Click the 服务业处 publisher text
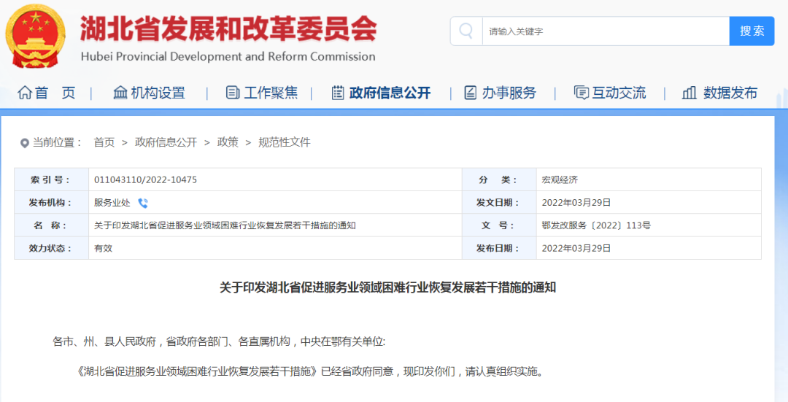788x402 pixels. pos(112,203)
